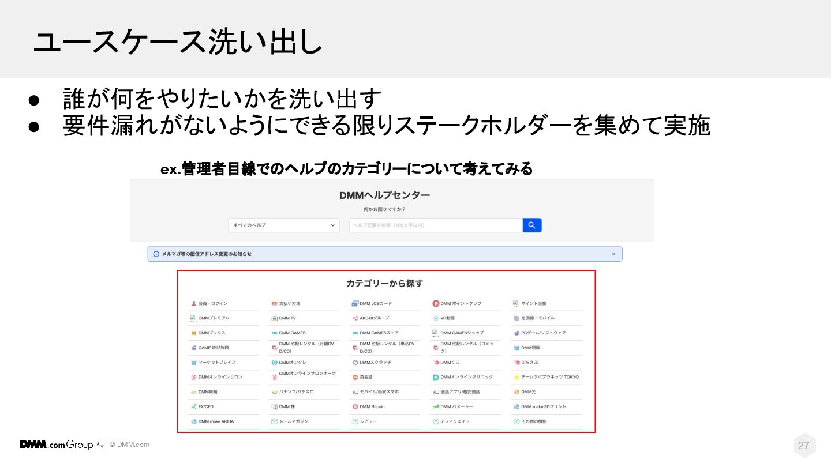Screen dimensions: 831x467
Task: Click the 光回線・モバイル icon
Action: point(517,318)
